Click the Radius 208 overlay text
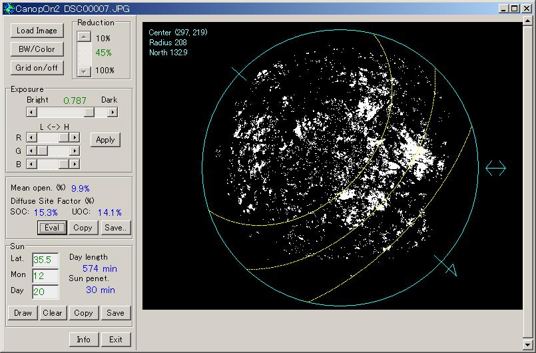Screen dimensions: 536x353 (168, 43)
